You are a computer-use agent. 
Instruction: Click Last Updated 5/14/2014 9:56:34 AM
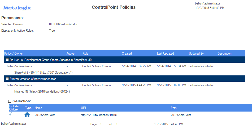click(171, 66)
